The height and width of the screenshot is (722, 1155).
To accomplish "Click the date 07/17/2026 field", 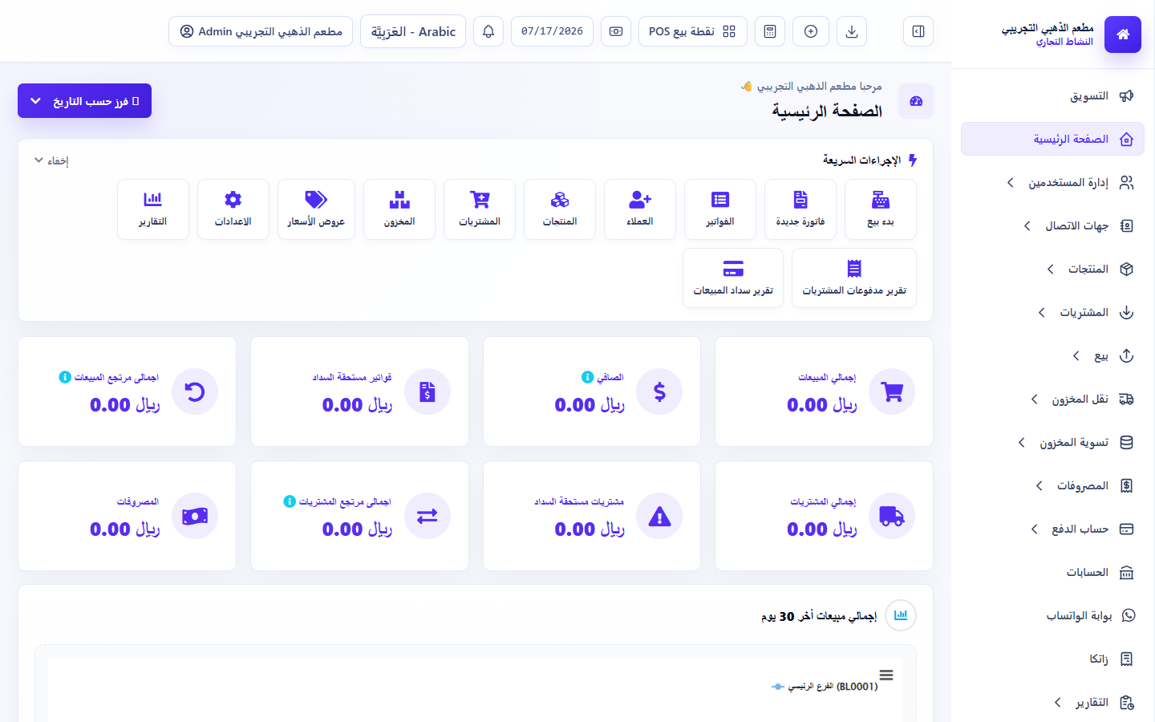I will point(552,31).
